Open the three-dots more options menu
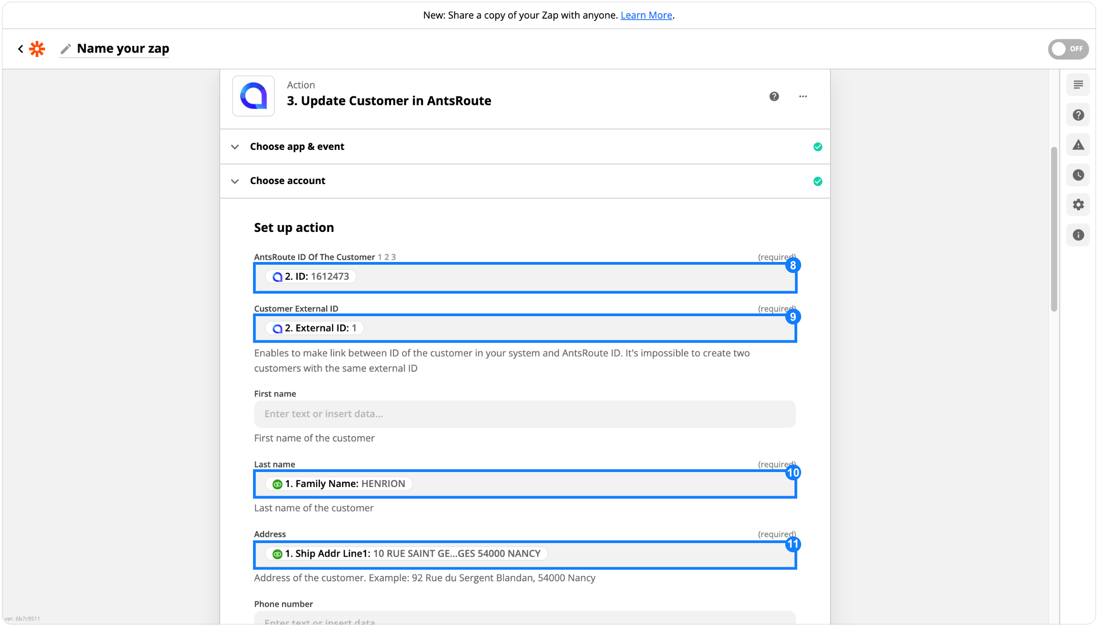This screenshot has height=626, width=1098. (x=803, y=96)
